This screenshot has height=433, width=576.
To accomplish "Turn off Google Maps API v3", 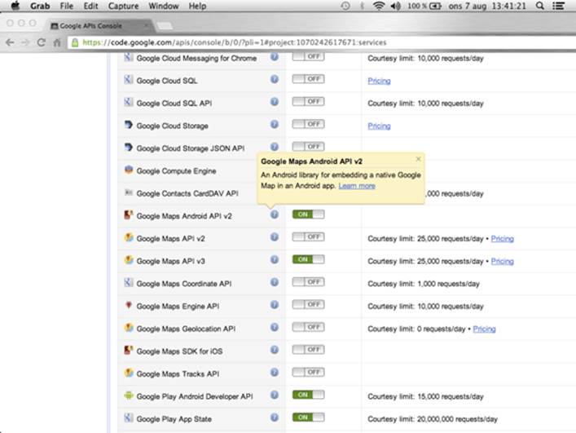I will point(308,259).
